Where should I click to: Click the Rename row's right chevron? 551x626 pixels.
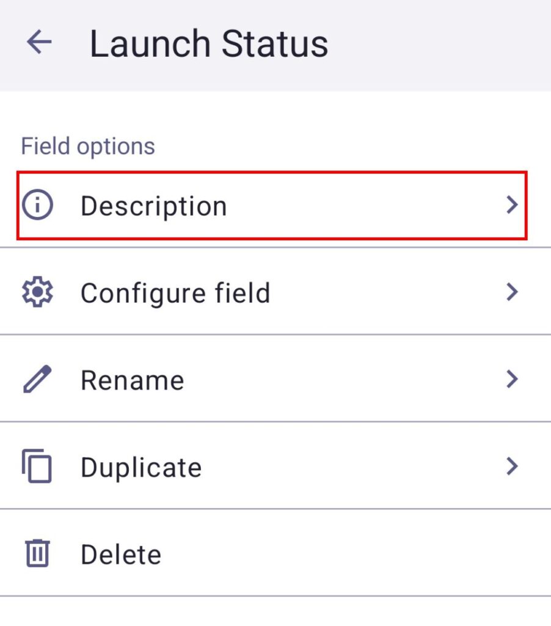[512, 380]
